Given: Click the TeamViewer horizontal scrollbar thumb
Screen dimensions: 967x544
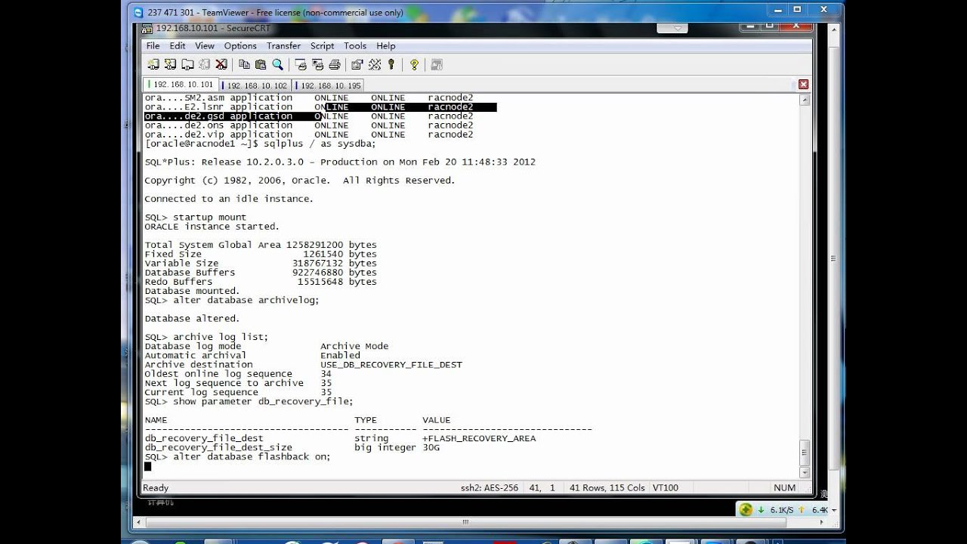Looking at the screenshot, I should click(466, 521).
